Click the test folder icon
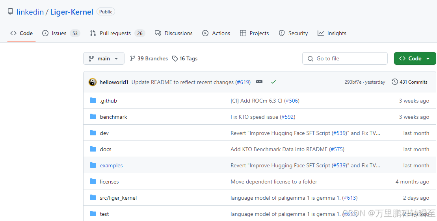Viewport: 437px width, 221px height. click(x=93, y=214)
